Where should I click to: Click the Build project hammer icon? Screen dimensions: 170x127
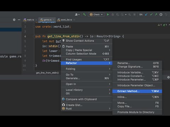coord(84,14)
